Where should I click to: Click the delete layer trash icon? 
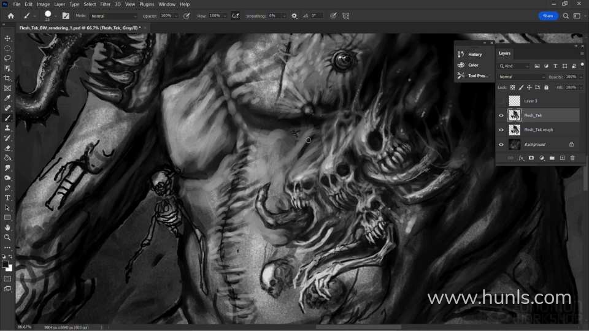point(572,158)
